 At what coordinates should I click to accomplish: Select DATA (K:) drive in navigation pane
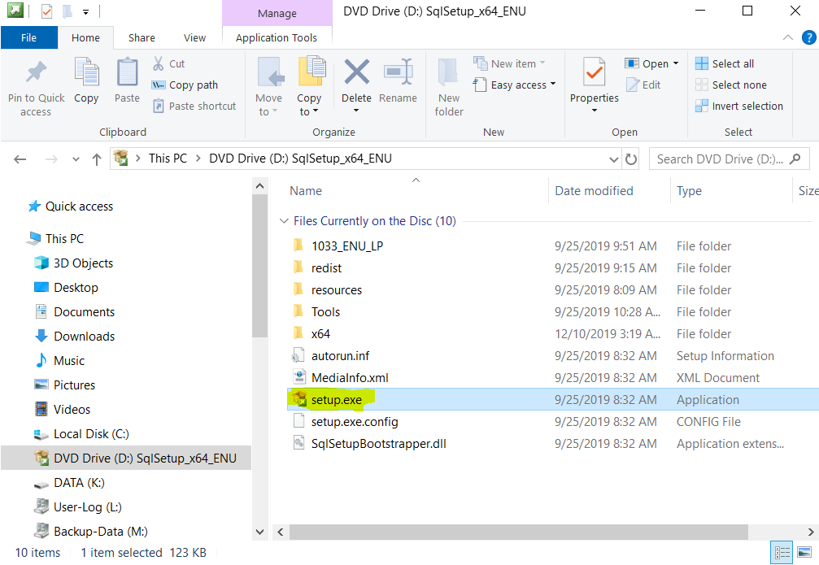pyautogui.click(x=79, y=483)
